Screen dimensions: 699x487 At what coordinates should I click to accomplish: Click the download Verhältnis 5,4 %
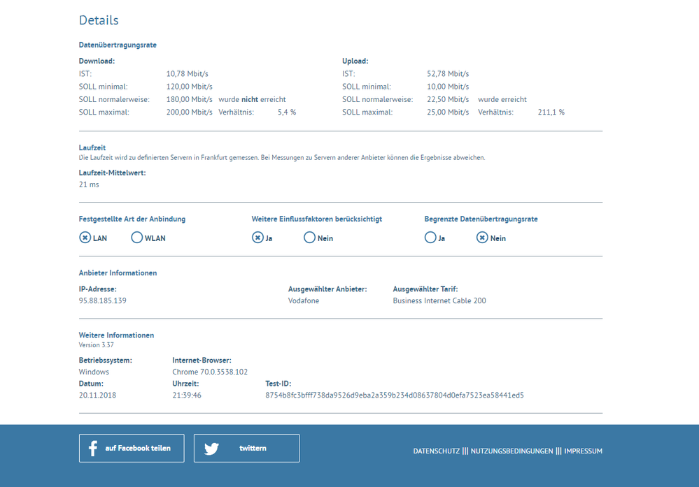(287, 112)
